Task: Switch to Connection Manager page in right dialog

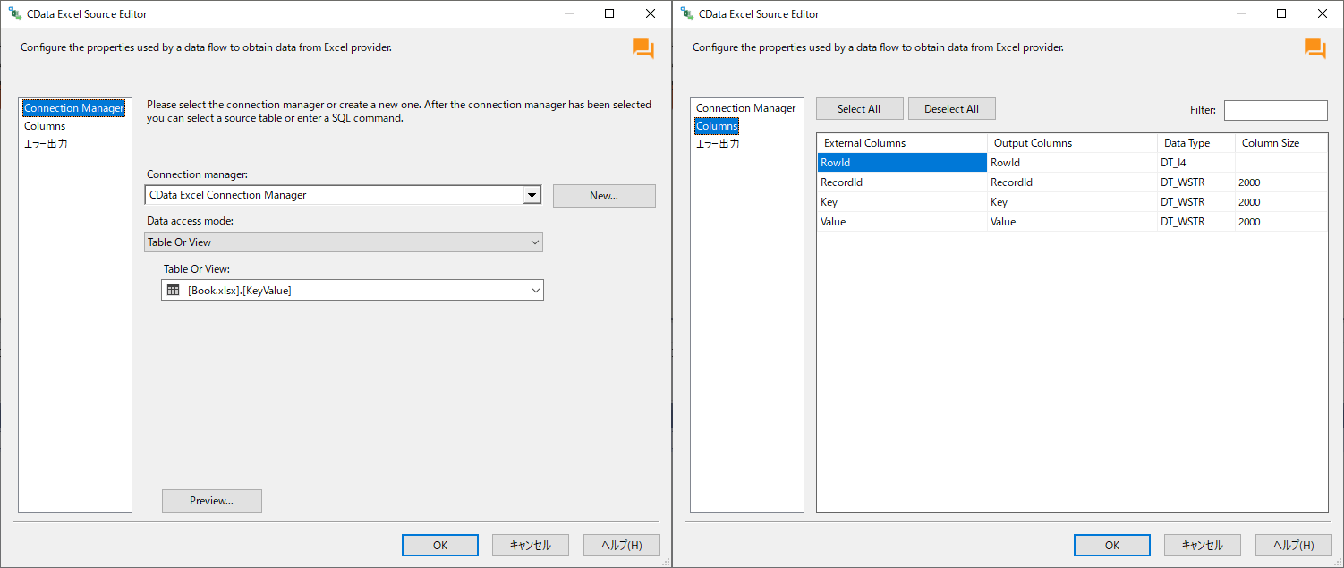Action: [x=745, y=108]
